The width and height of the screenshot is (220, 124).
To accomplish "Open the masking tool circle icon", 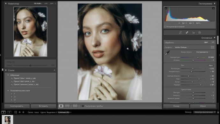I will (200, 33).
